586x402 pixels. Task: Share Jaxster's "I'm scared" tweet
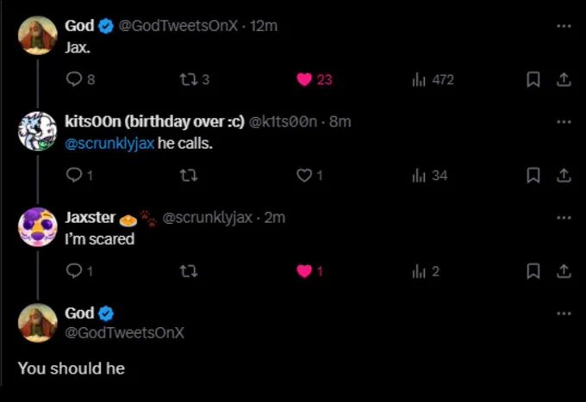click(x=564, y=271)
